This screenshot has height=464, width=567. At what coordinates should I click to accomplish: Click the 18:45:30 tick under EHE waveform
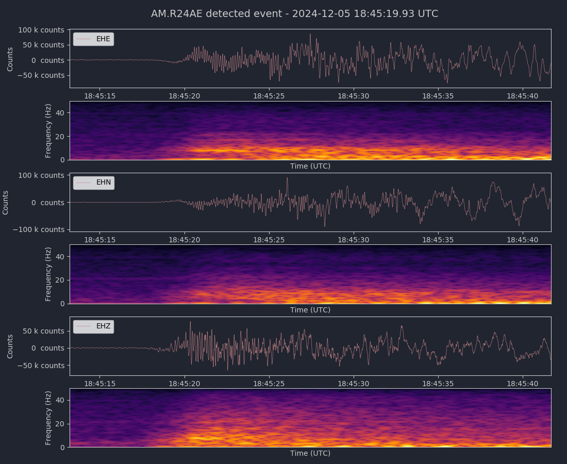click(354, 96)
